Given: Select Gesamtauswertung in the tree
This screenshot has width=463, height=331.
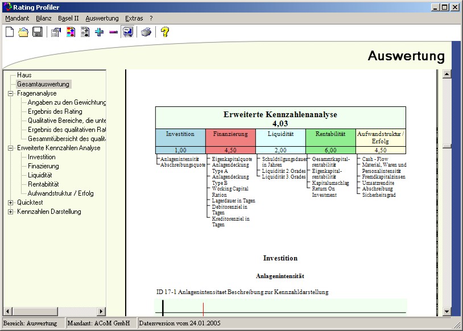Looking at the screenshot, I should coord(43,84).
